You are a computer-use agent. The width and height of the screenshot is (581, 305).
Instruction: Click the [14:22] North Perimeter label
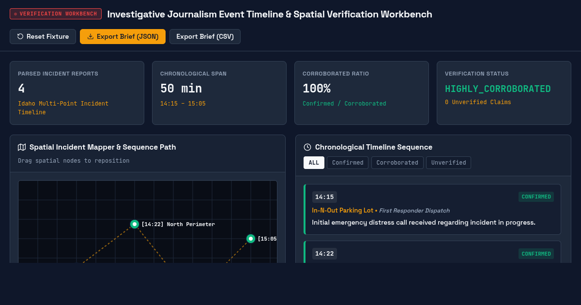(x=178, y=224)
